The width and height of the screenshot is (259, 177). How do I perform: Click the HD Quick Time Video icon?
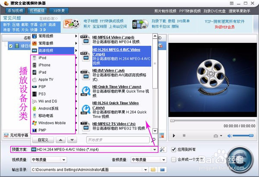[x=85, y=91]
